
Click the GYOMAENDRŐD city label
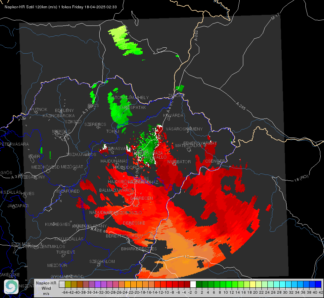point(67,276)
